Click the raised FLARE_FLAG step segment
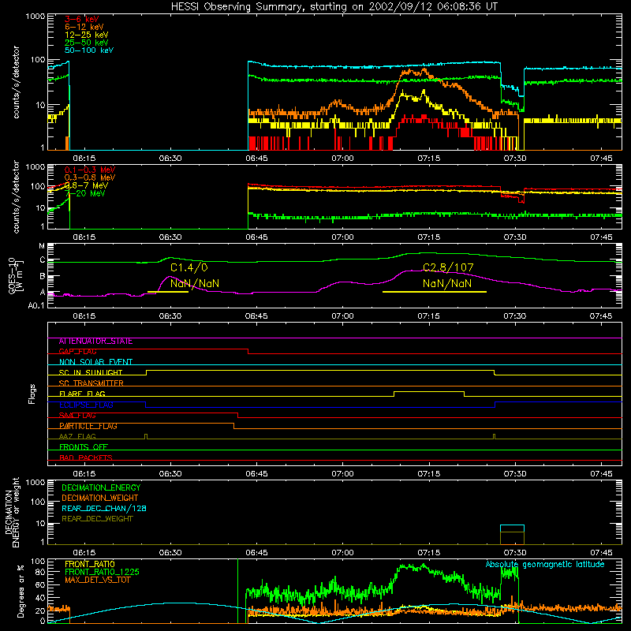 coord(429,392)
